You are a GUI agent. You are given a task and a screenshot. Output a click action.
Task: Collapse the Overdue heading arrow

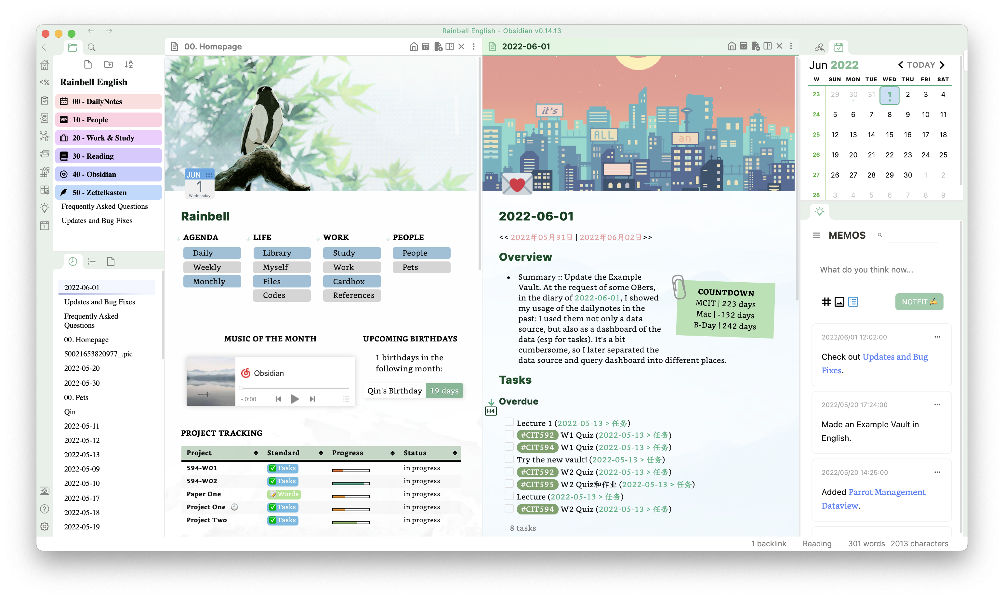pyautogui.click(x=491, y=402)
